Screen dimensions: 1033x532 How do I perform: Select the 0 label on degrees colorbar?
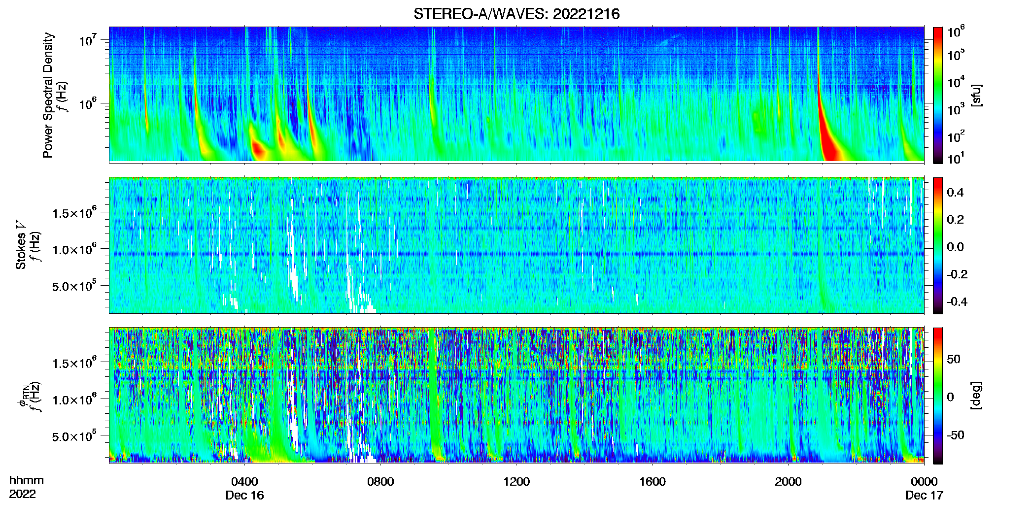point(950,397)
